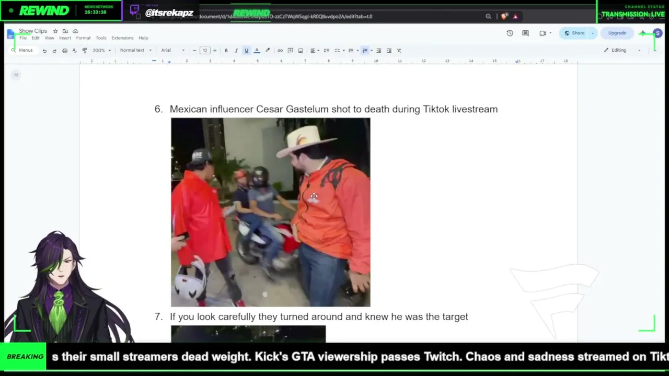Open the View menu

pyautogui.click(x=49, y=38)
